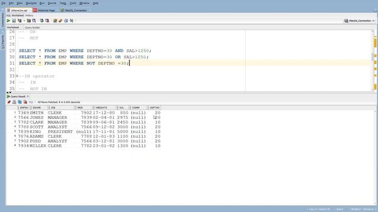Click the To Upper/Lower/InitCap icon
Viewport: 378px width, 212px height.
tap(71, 21)
